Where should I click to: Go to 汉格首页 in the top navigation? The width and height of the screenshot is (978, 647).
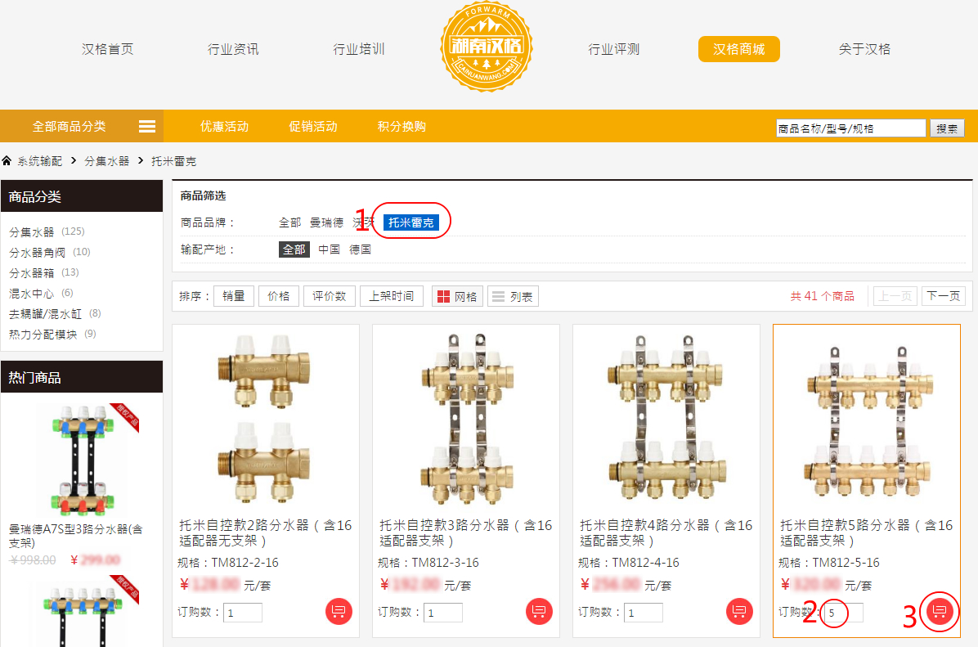click(107, 49)
